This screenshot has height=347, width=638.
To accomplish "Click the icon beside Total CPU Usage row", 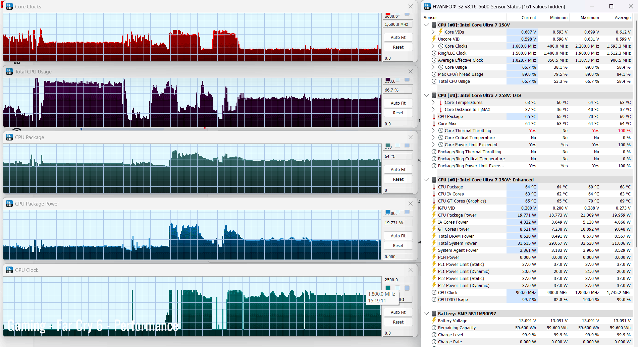I will (x=434, y=81).
